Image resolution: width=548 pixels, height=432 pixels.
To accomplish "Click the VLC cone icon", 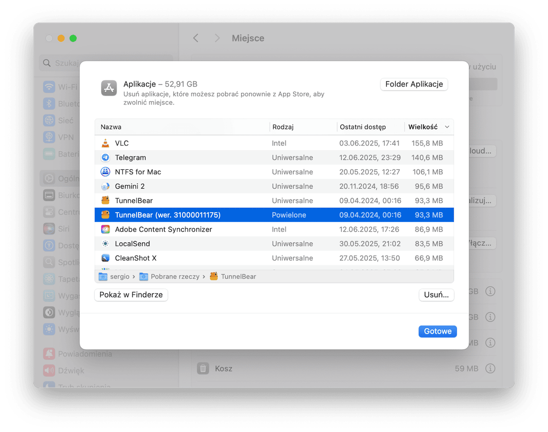I will 105,143.
